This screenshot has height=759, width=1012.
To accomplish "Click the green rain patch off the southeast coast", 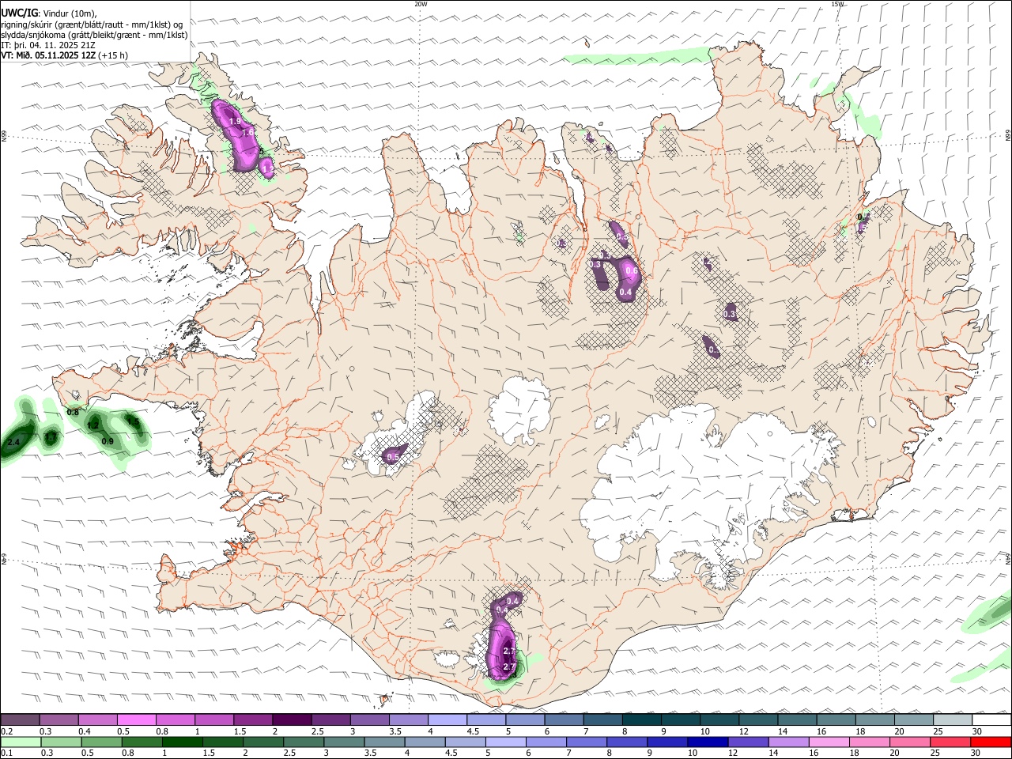I will click(988, 614).
